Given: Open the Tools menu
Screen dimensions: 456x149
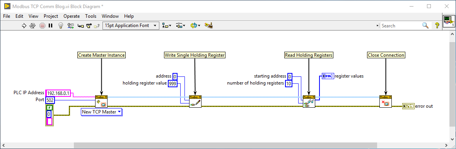Looking at the screenshot, I should [91, 16].
